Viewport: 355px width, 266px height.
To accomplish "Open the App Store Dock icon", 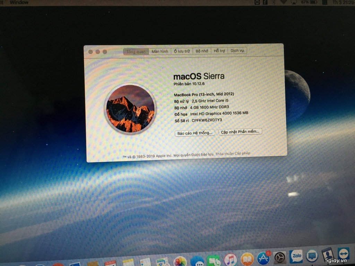I will coord(263,258).
